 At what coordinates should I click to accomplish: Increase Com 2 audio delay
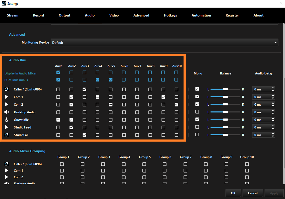(x=273, y=103)
